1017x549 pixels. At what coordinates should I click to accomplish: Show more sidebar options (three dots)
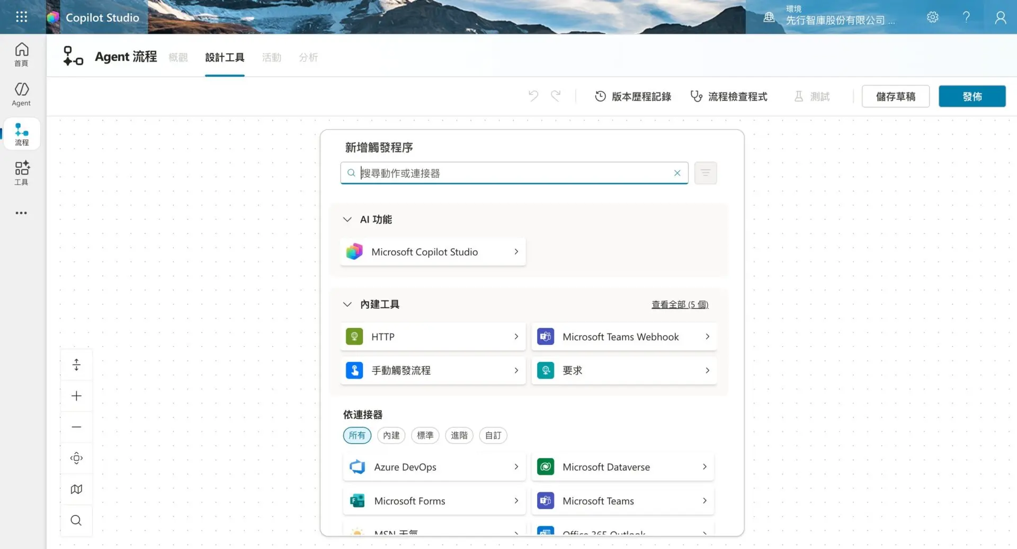click(21, 213)
